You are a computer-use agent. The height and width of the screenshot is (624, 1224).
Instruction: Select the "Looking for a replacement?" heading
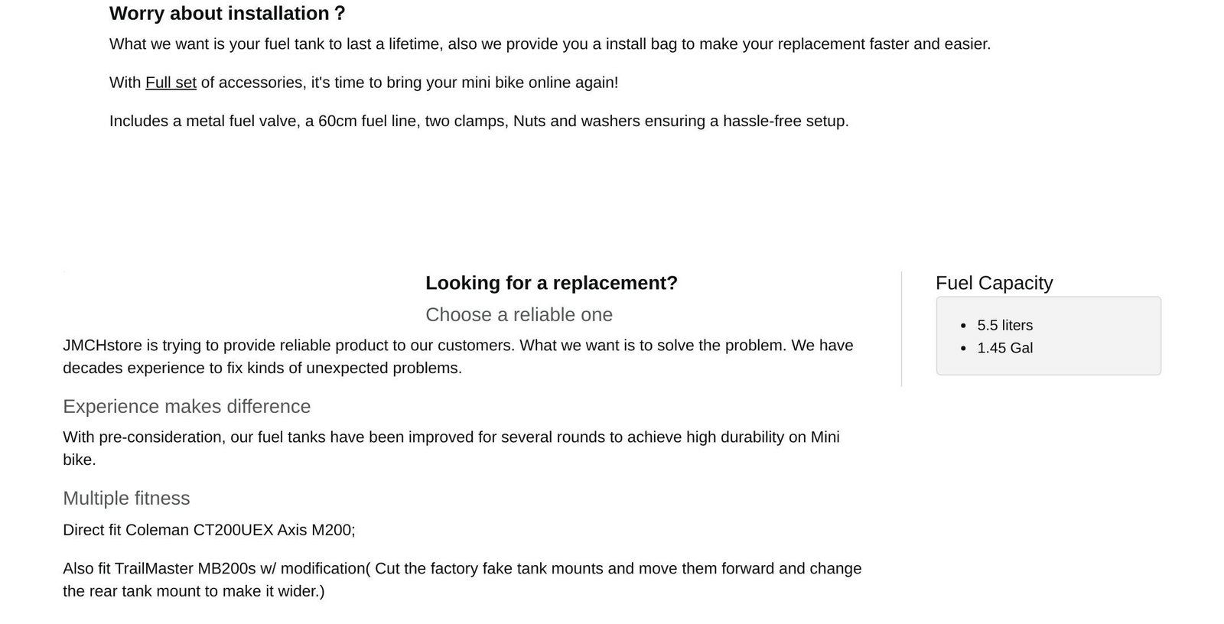551,283
